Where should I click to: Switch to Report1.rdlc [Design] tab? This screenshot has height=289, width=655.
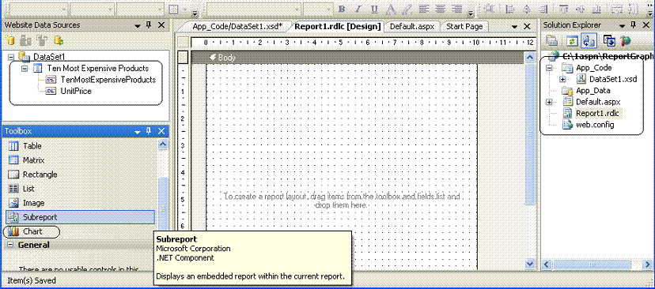[x=337, y=26]
